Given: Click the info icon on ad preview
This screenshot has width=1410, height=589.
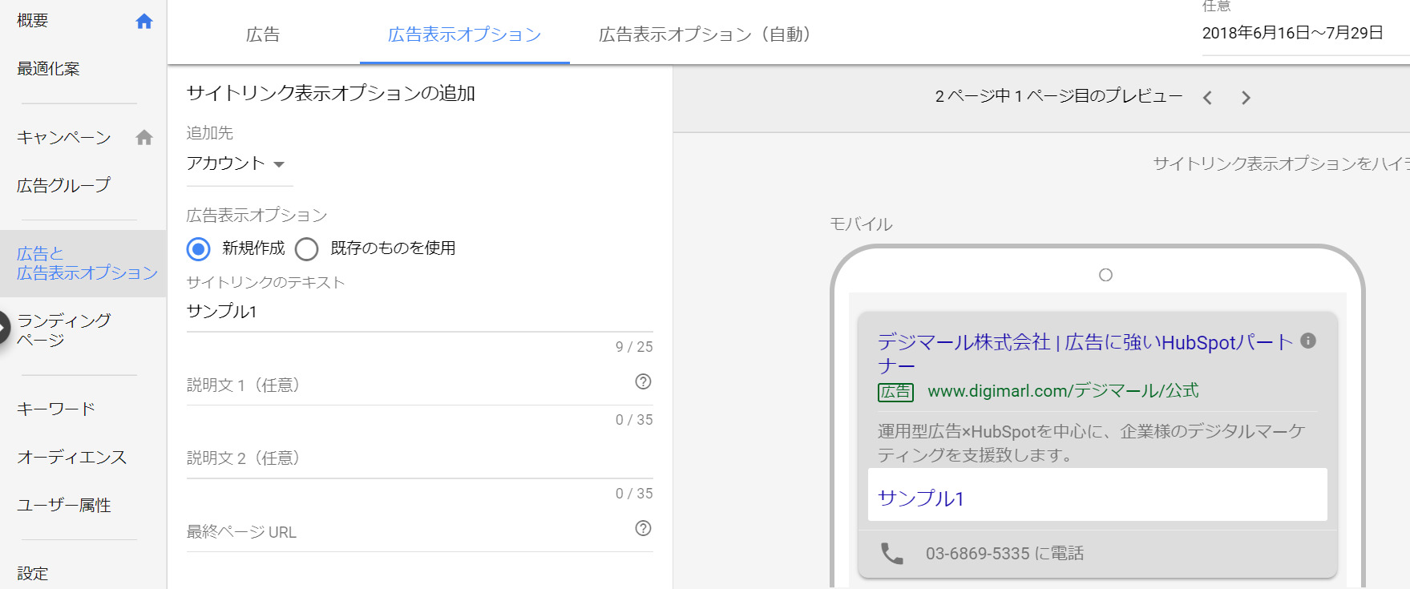Looking at the screenshot, I should point(1308,341).
